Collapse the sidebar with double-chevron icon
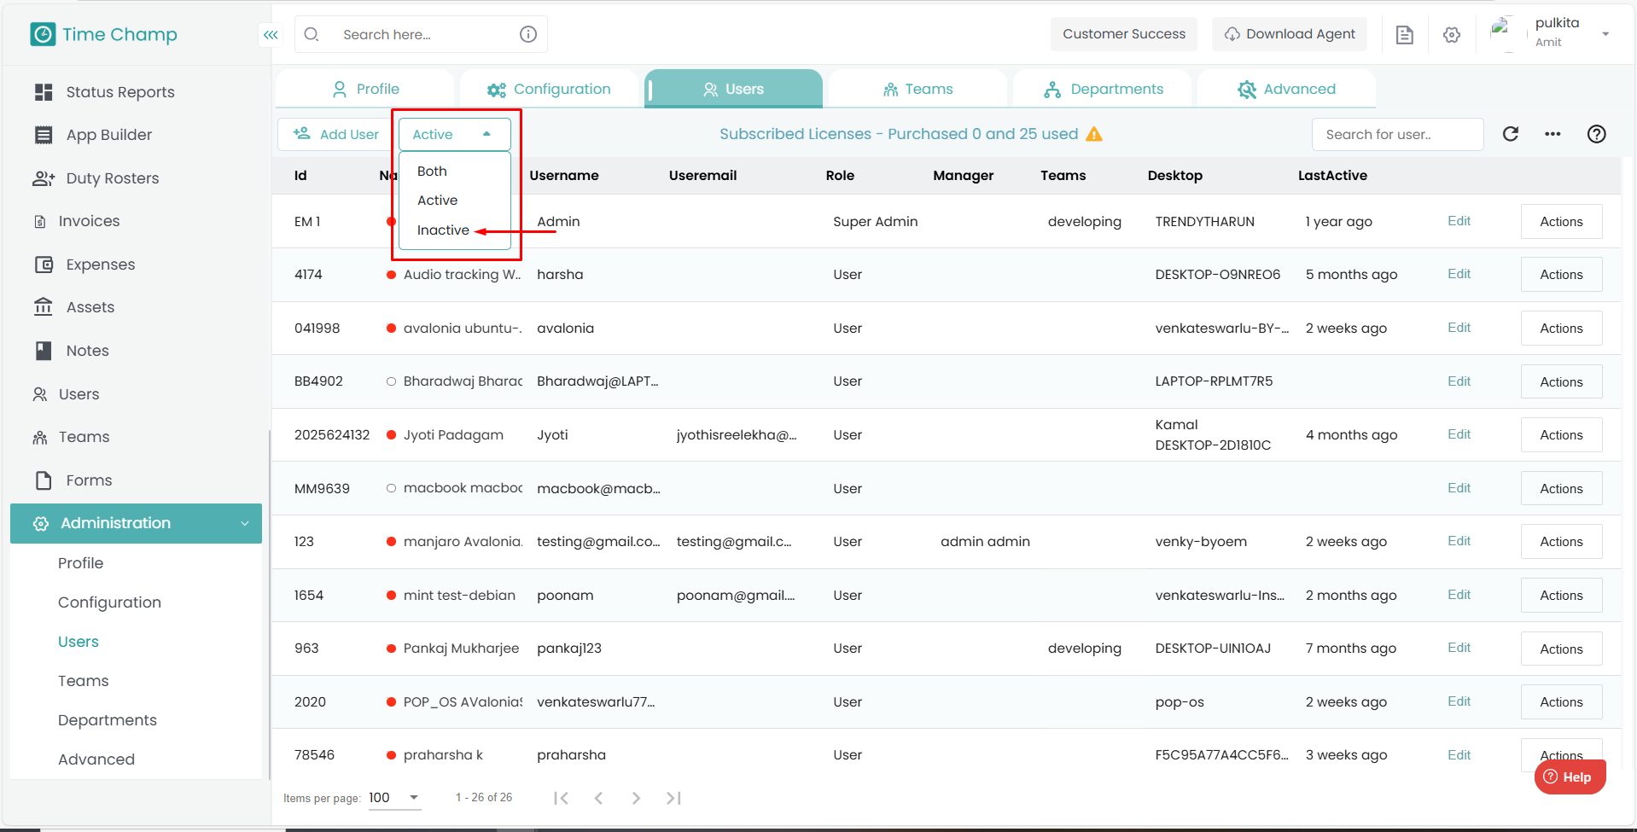1637x832 pixels. 271,35
